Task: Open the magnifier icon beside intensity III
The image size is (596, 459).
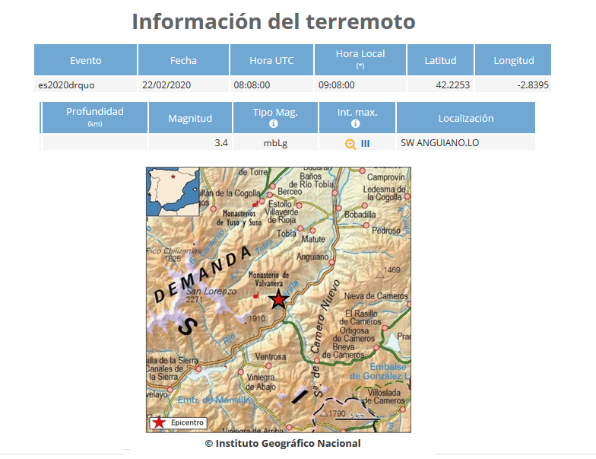Action: point(350,144)
